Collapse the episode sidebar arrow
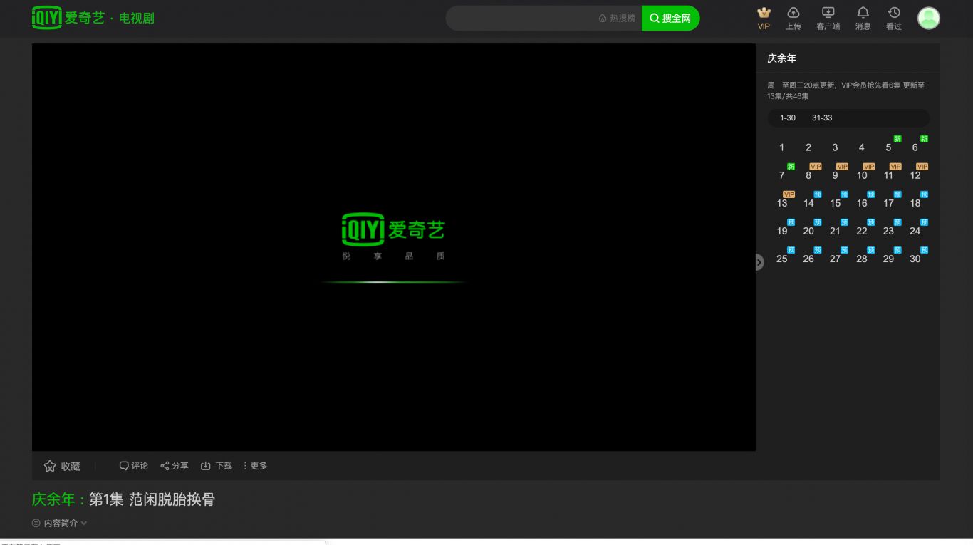 click(x=759, y=262)
